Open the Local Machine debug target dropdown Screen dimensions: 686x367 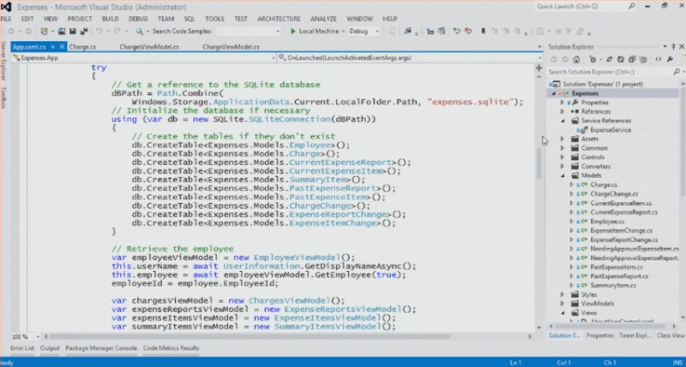click(343, 31)
